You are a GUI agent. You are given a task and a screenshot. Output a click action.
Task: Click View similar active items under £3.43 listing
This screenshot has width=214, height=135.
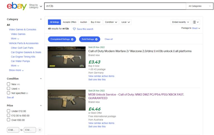click(x=101, y=76)
